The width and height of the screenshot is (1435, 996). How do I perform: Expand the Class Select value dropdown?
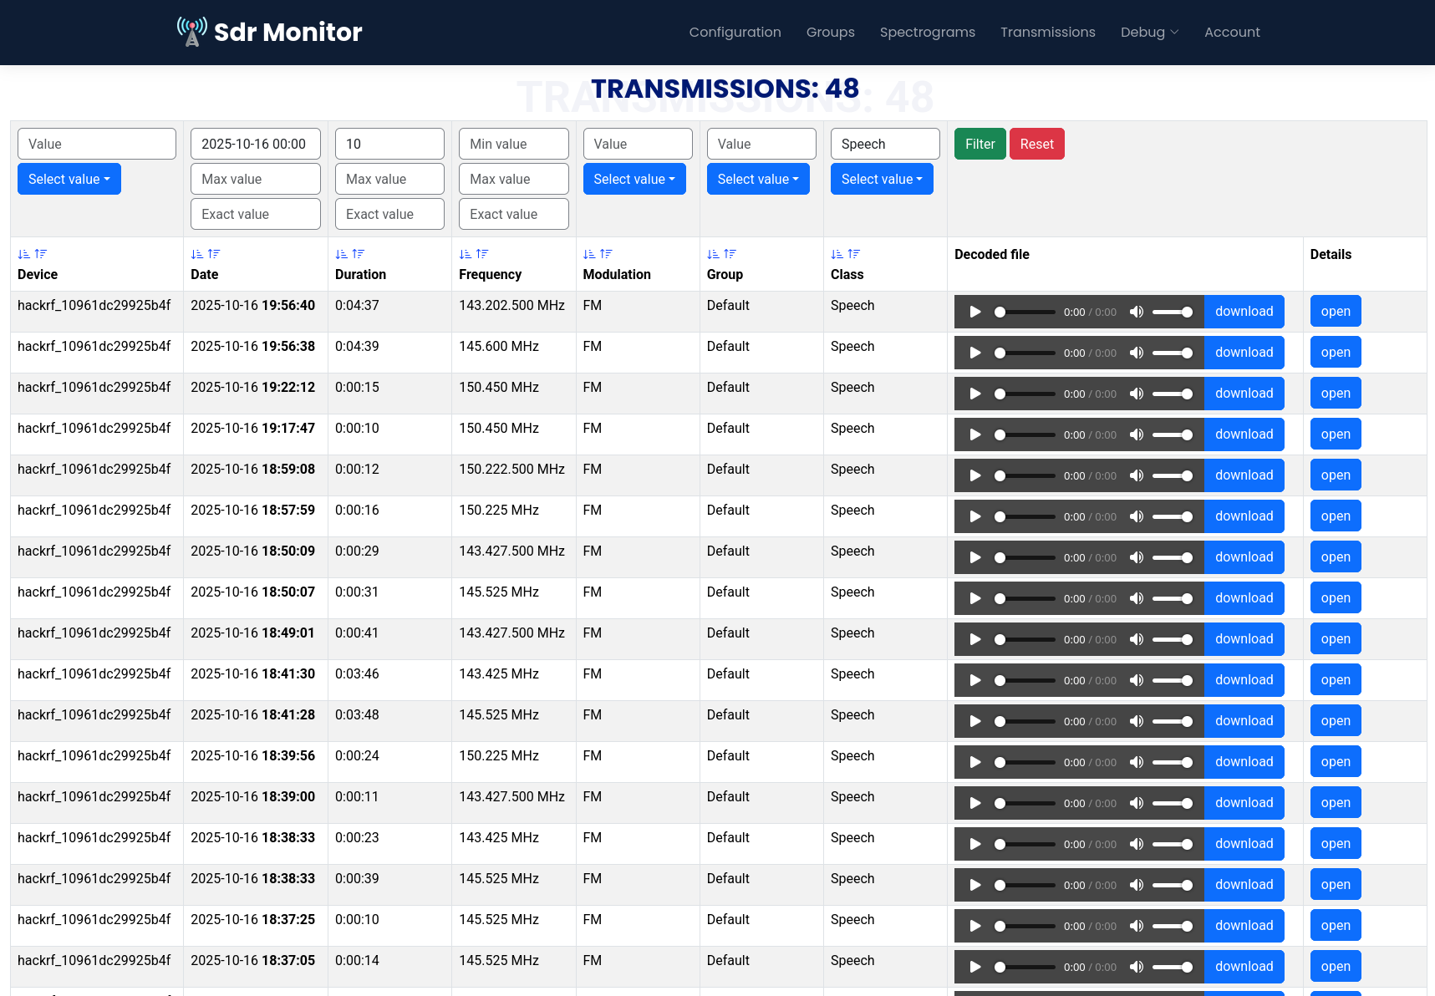coord(882,179)
